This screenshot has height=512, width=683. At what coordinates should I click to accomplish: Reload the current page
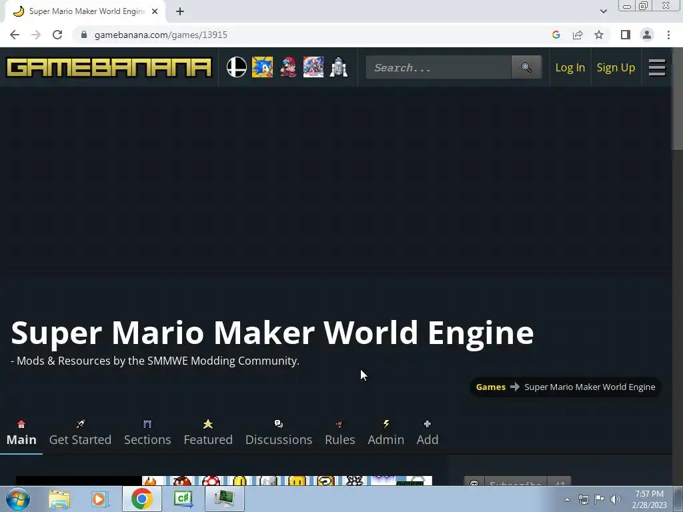point(57,35)
